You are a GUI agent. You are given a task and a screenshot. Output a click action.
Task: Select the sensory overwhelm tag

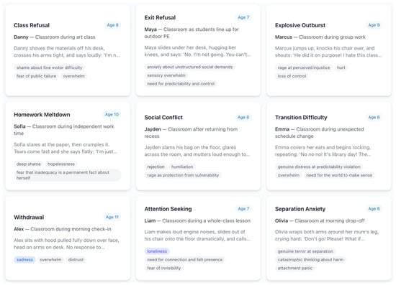pos(166,75)
